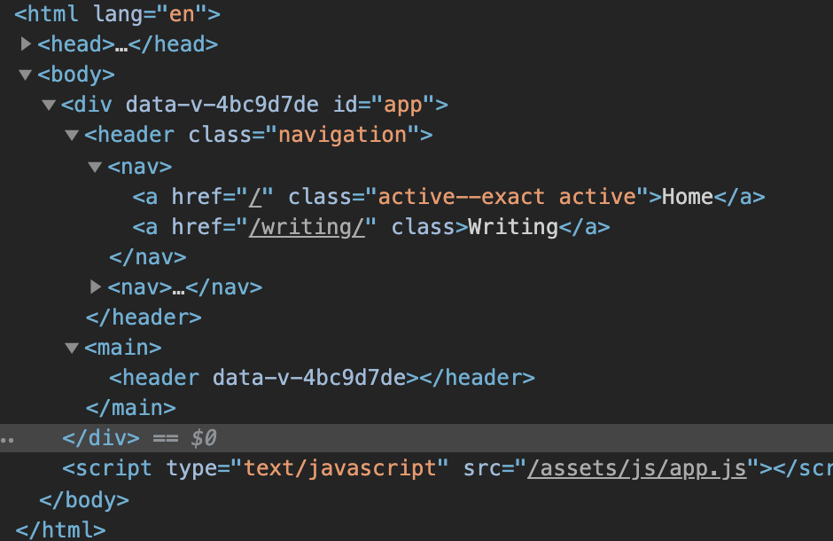The image size is (833, 541).
Task: Collapse the header class="navigation" node
Action: (x=73, y=136)
